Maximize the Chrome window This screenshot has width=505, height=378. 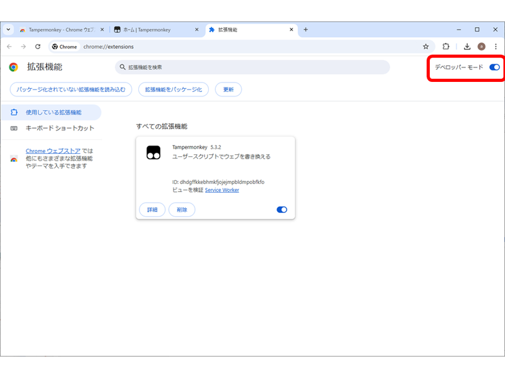click(477, 30)
